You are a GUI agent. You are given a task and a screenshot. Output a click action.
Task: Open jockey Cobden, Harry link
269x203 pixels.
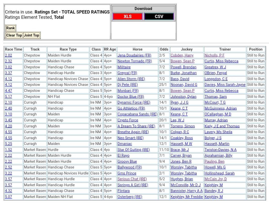pos(182,55)
